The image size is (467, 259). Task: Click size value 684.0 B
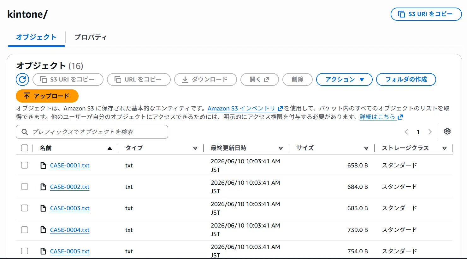pyautogui.click(x=358, y=187)
